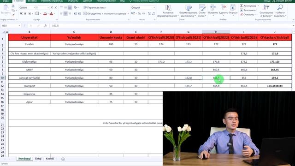The image size is (295, 166).
Task: Click the text orientation icon
Action: pos(76,7)
